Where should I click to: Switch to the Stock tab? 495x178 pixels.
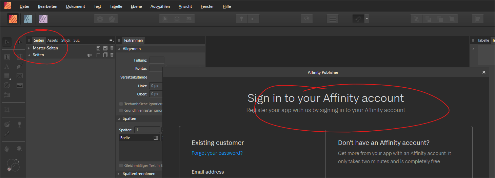tap(66, 40)
